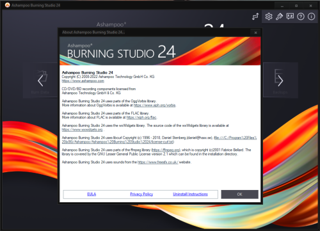The width and height of the screenshot is (320, 231).
Task: Click the music note switch icon
Action: [255, 17]
